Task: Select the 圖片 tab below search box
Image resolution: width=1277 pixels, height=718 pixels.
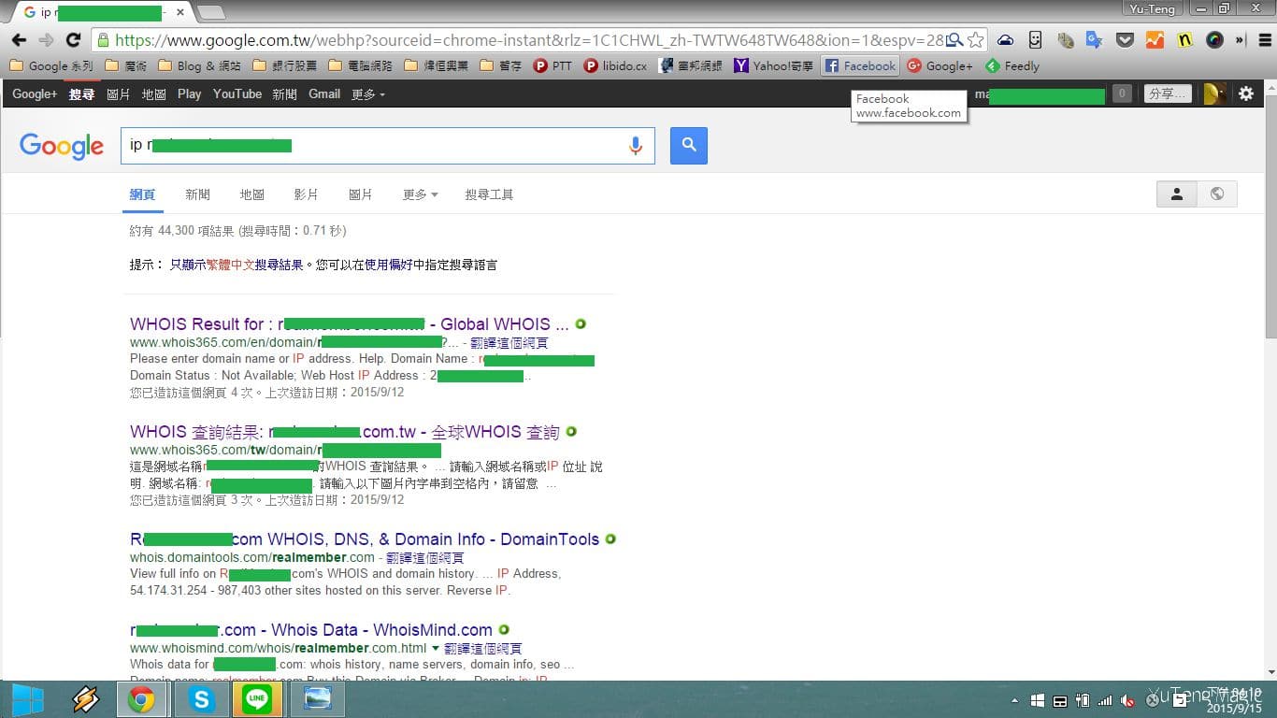Action: 360,194
